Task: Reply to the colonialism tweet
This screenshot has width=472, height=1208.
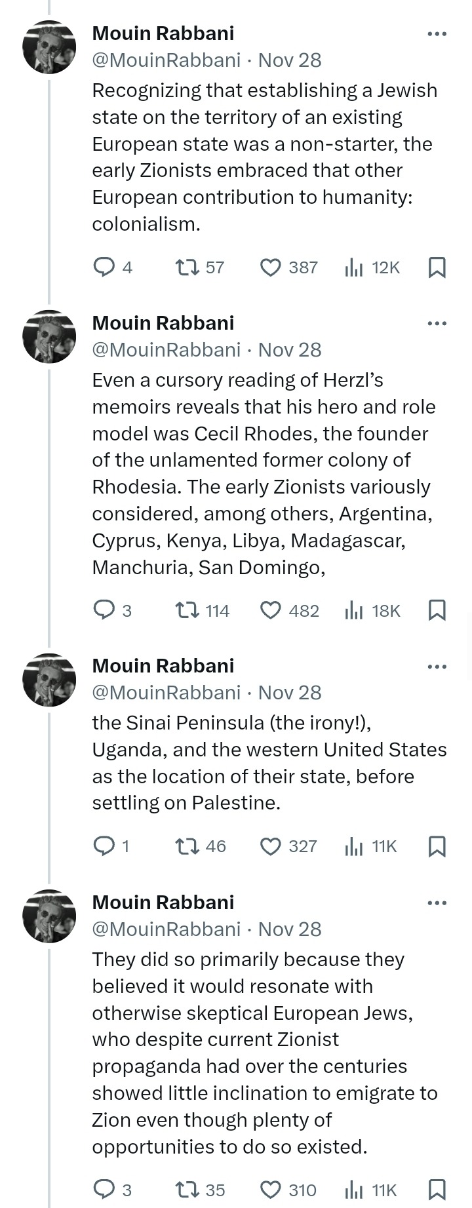Action: tap(104, 267)
